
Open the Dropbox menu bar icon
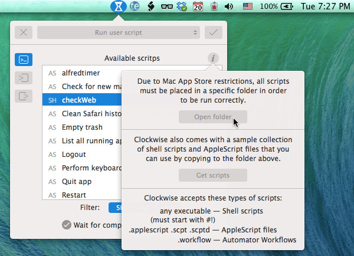tap(182, 6)
